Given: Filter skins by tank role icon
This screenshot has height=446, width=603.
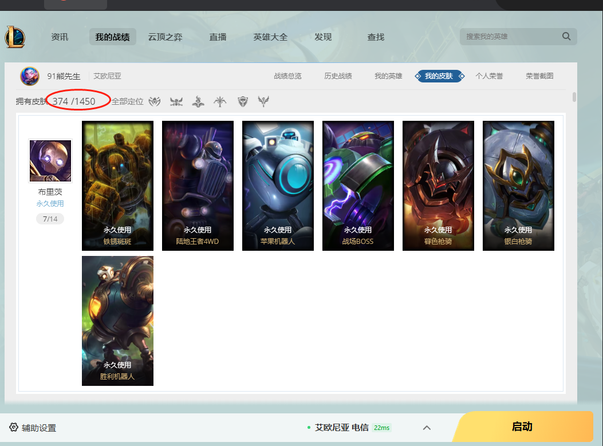Looking at the screenshot, I should pyautogui.click(x=243, y=101).
